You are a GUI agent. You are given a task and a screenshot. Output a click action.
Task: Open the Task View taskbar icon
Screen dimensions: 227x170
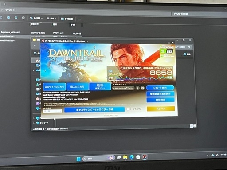click(x=119, y=158)
